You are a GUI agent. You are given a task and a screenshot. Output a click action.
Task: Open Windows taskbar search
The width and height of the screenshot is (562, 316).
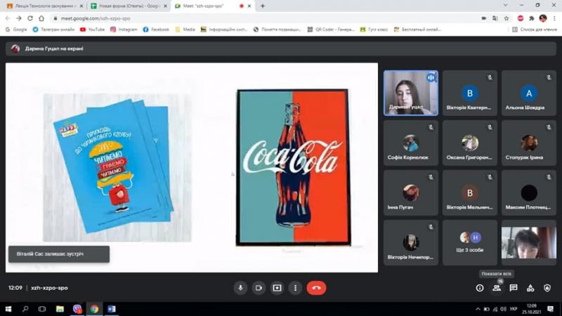[x=25, y=309]
